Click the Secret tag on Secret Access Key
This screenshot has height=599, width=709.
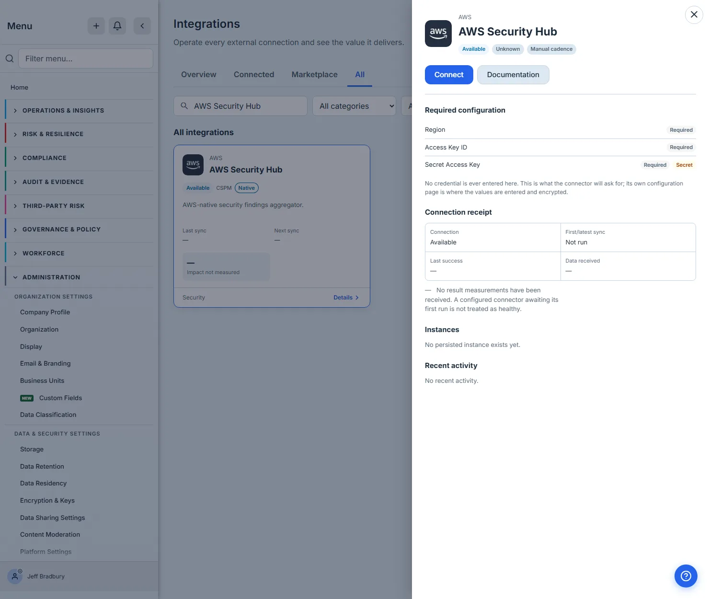[684, 165]
